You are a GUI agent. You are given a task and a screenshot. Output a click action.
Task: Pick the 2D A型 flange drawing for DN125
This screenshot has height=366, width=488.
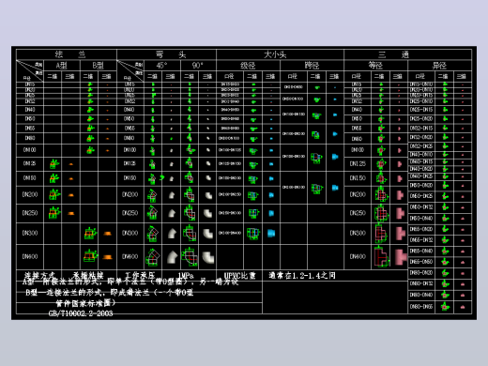[54, 163]
